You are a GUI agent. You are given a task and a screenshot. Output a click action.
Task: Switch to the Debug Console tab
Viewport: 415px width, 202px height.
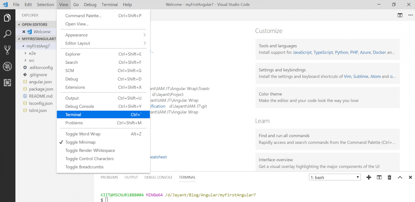158,177
